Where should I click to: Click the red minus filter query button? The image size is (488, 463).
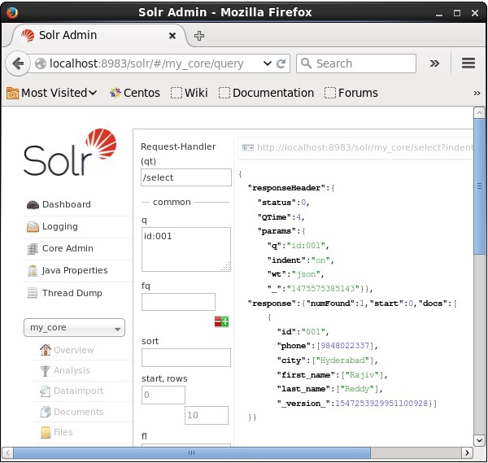(218, 321)
